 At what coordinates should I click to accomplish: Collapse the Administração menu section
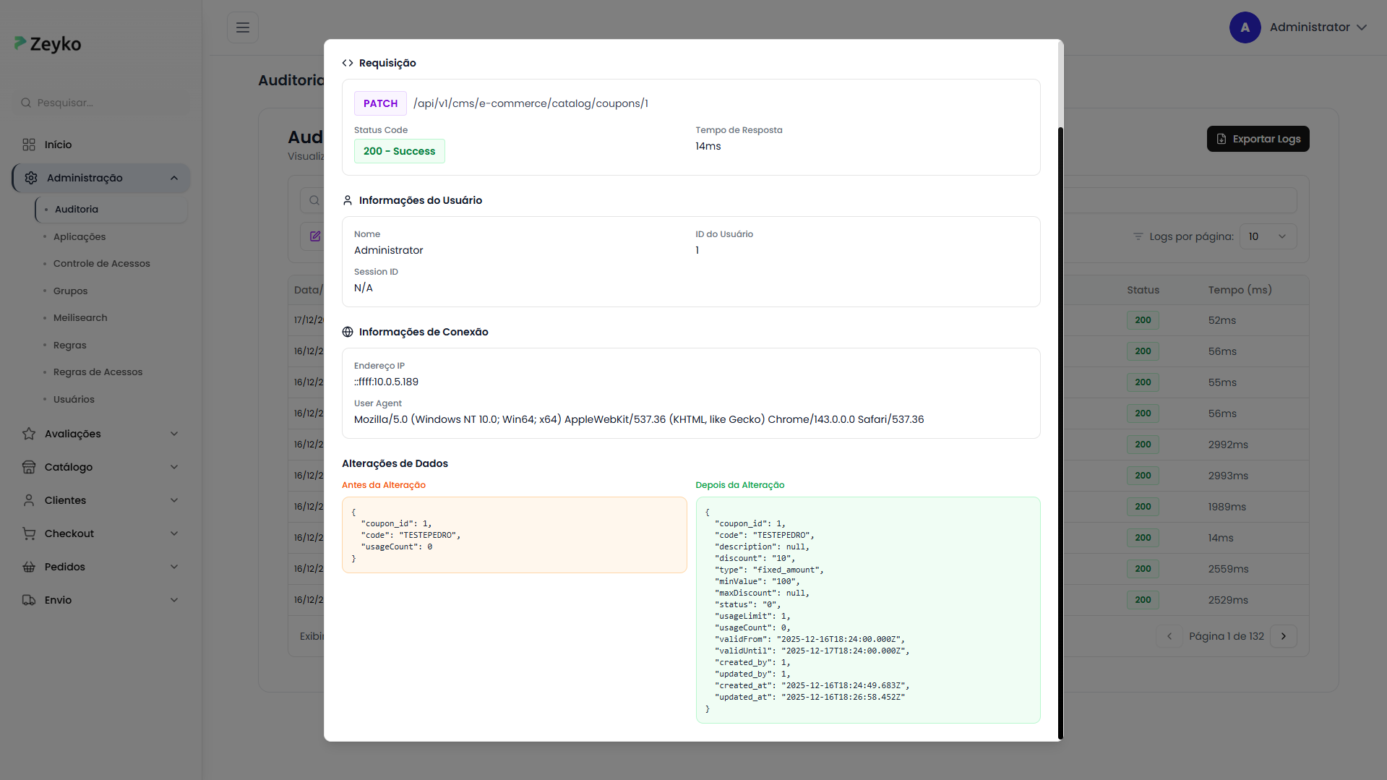tap(174, 179)
